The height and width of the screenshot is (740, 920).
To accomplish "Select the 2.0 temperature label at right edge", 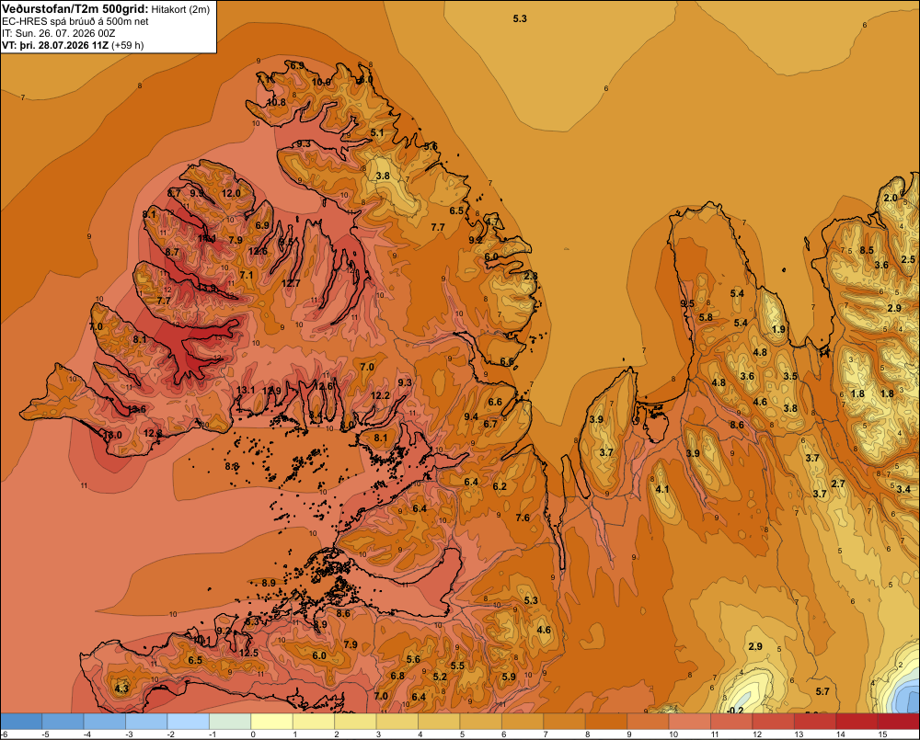I will click(x=891, y=198).
